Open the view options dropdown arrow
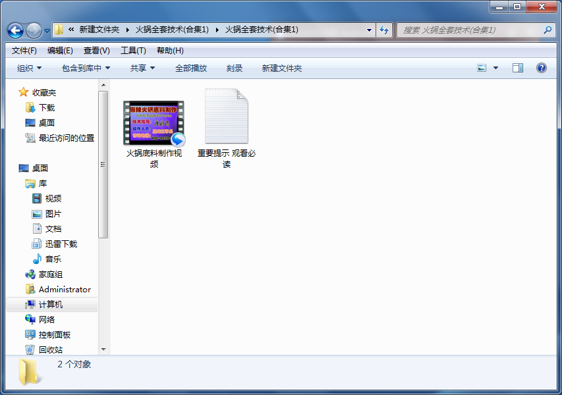562x395 pixels. [496, 68]
